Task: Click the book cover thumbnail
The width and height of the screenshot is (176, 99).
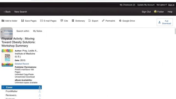Action: point(7,58)
